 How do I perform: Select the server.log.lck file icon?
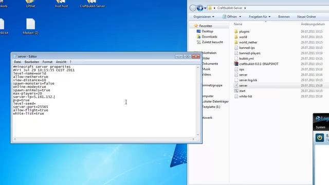point(236,80)
